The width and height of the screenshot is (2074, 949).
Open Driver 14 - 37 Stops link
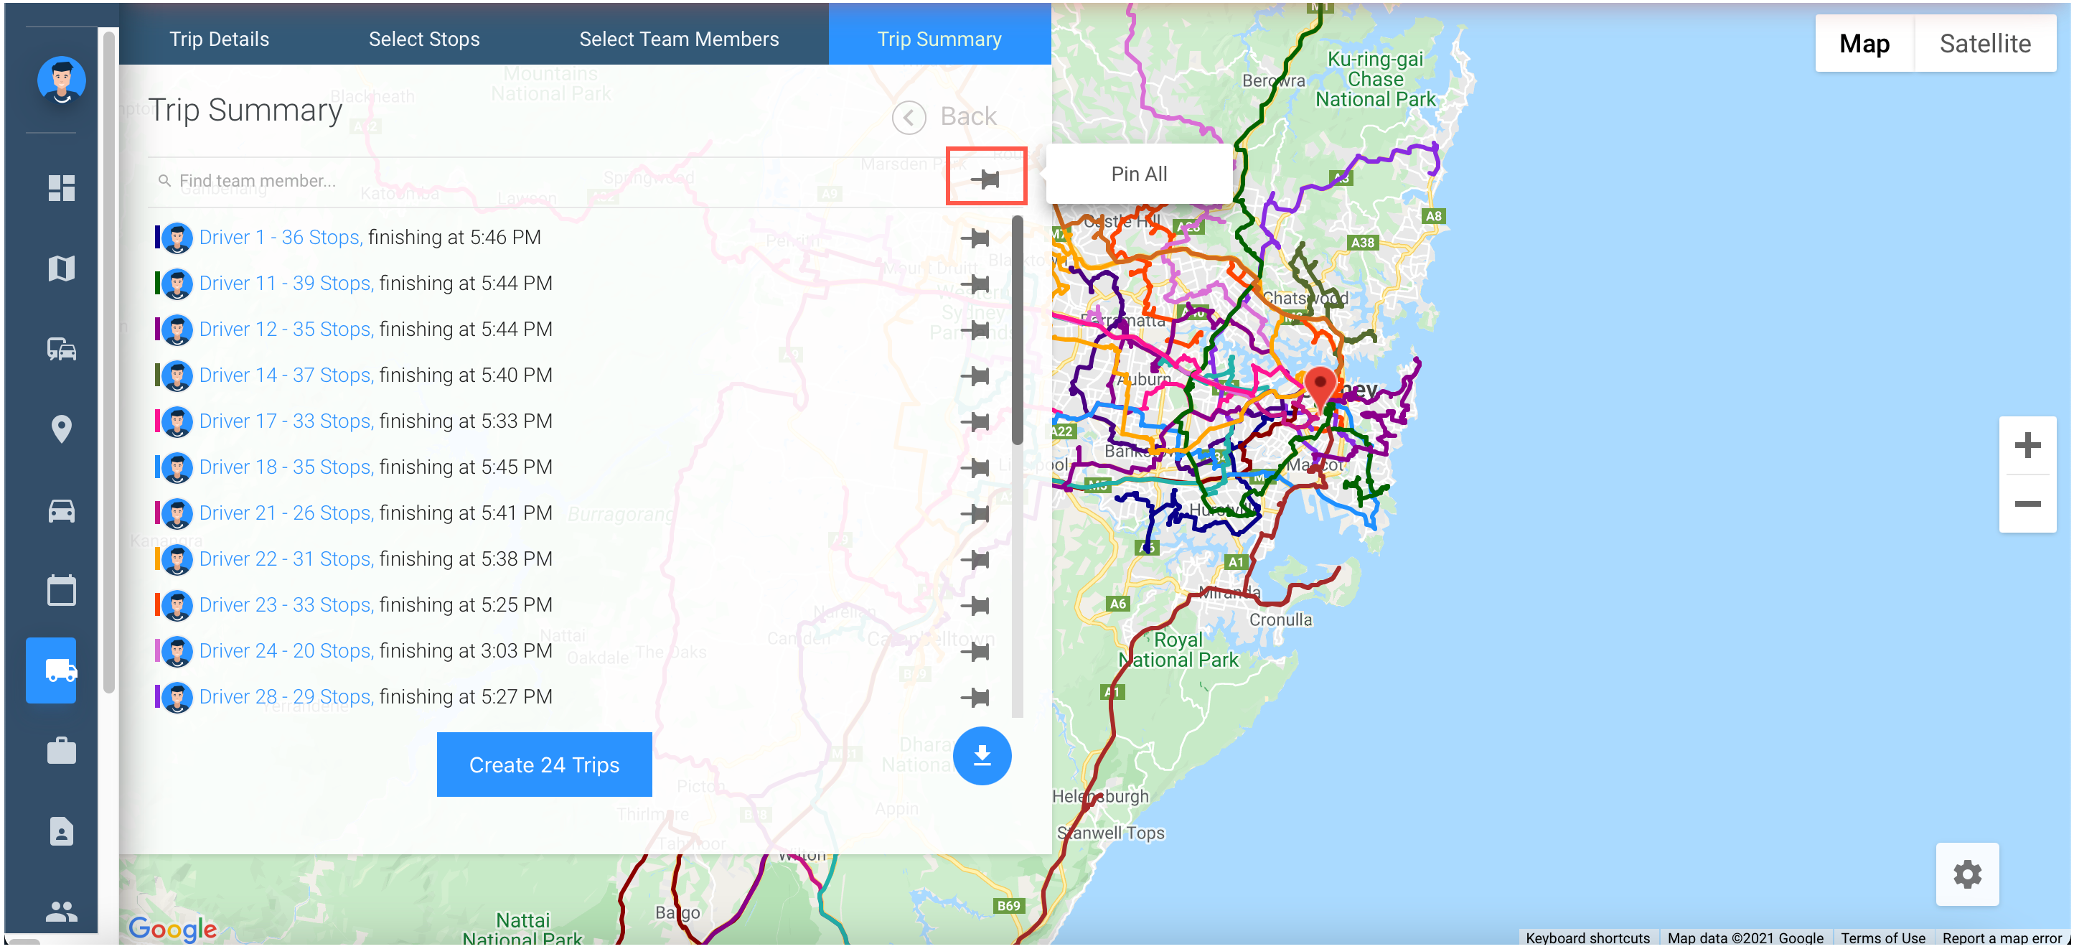tap(286, 375)
